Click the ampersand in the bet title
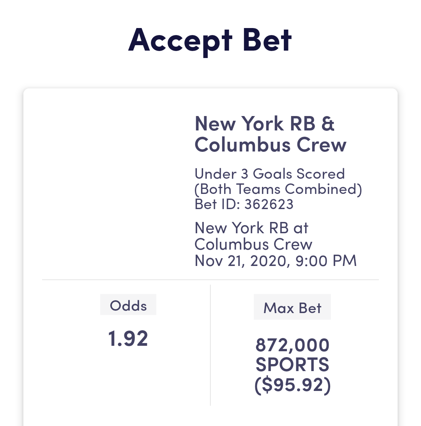 [x=328, y=123]
